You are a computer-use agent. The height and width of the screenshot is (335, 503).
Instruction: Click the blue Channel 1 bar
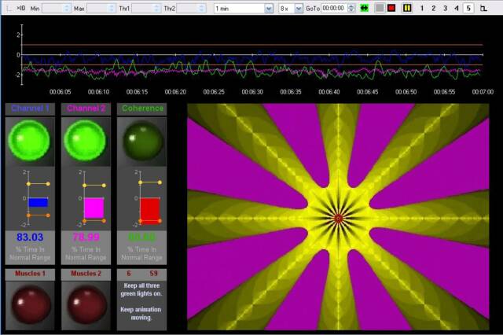click(39, 202)
